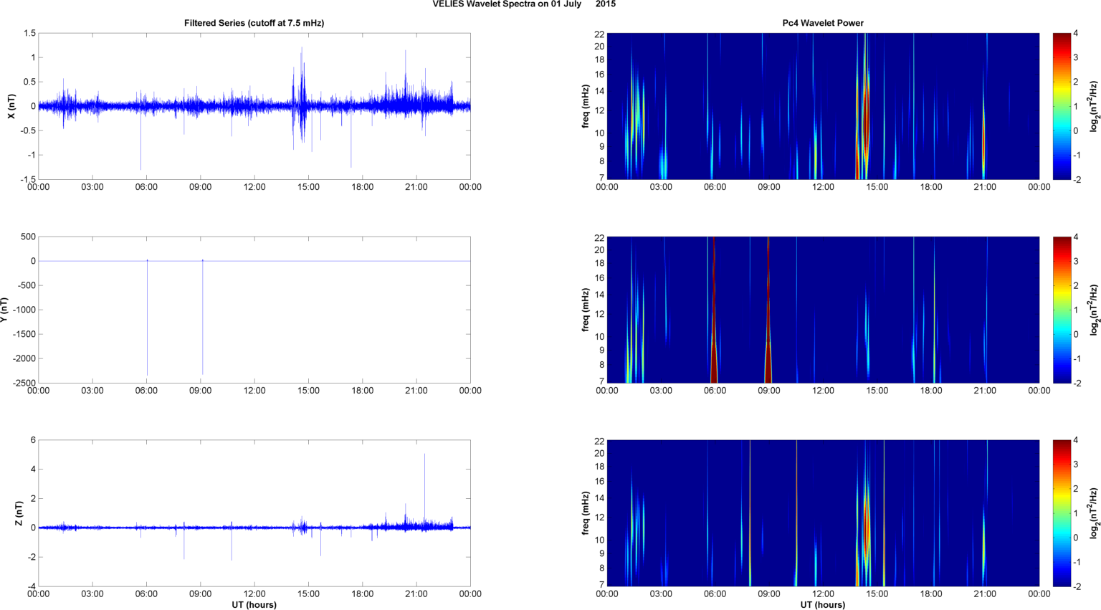Select the Z (nT) axis label
The height and width of the screenshot is (610, 1101).
point(19,513)
